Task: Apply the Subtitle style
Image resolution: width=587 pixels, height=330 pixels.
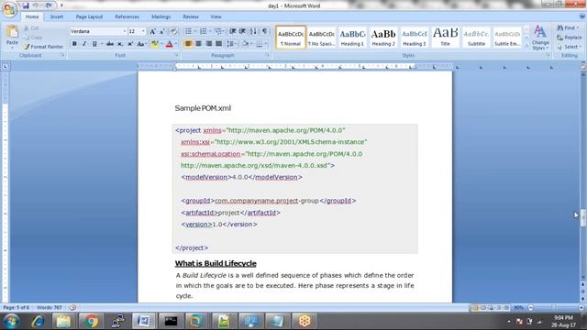Action: click(x=476, y=38)
